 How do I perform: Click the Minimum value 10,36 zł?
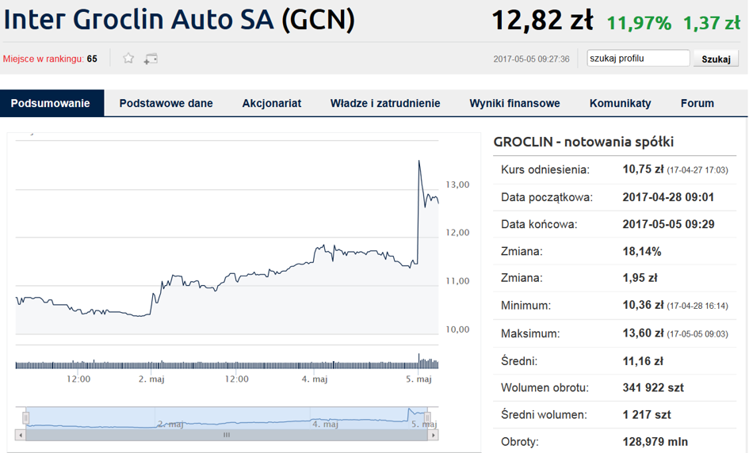click(x=643, y=305)
